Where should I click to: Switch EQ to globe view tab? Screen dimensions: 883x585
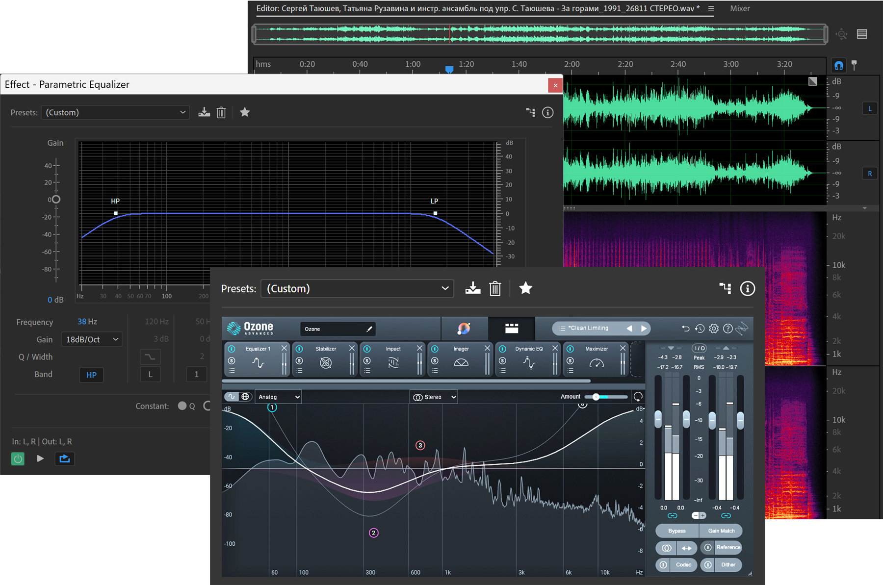(x=245, y=397)
